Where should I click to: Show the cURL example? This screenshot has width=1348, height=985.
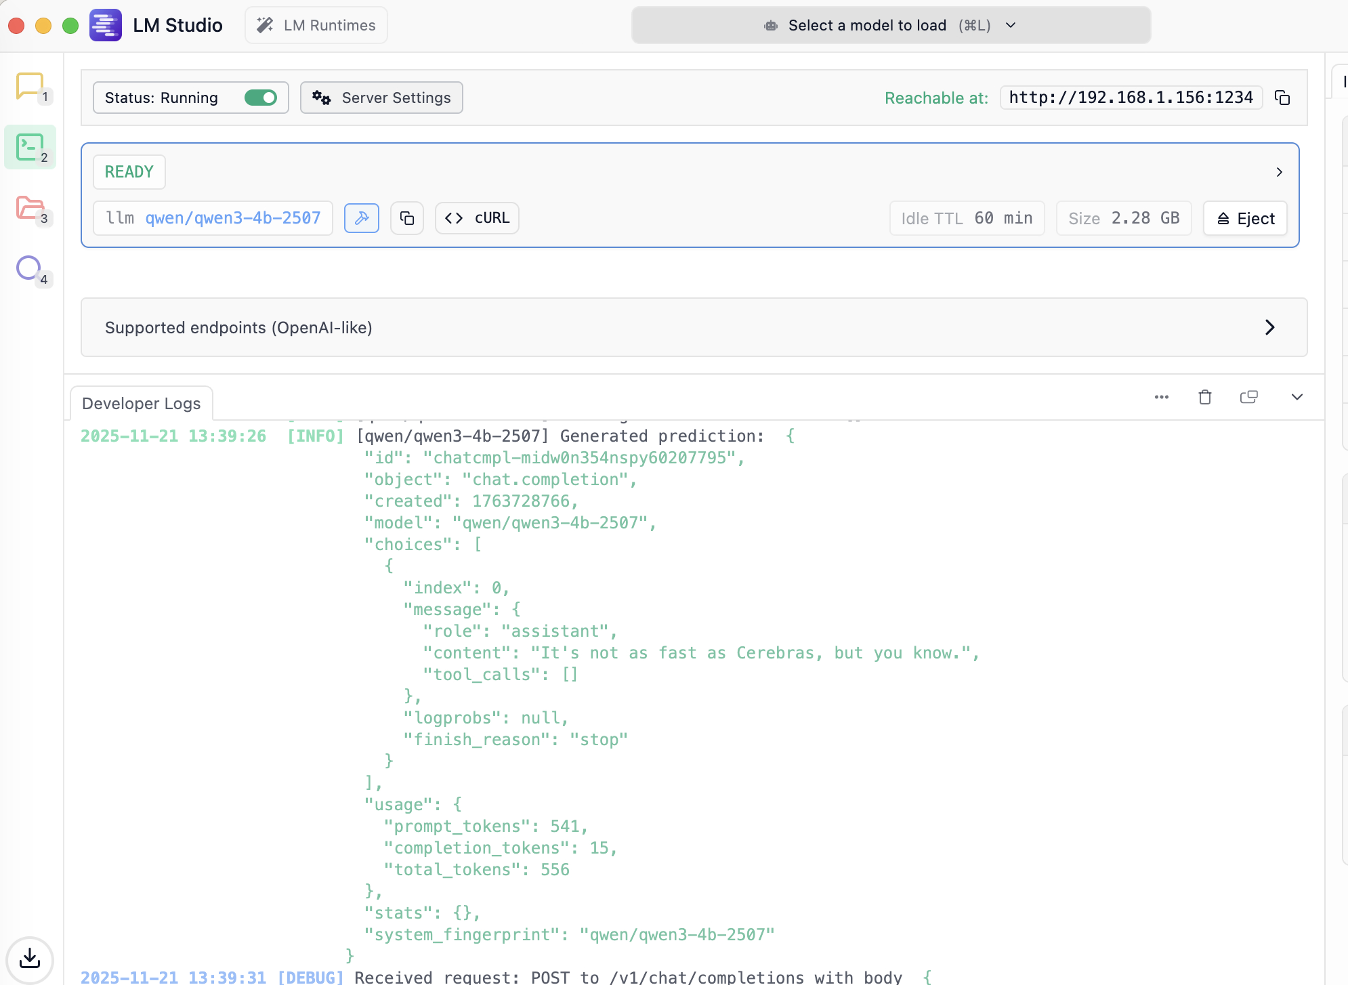click(x=477, y=218)
